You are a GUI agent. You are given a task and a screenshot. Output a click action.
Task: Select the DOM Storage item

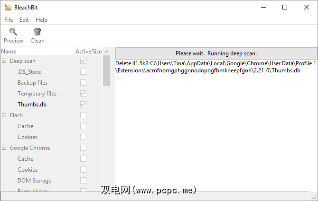click(34, 181)
